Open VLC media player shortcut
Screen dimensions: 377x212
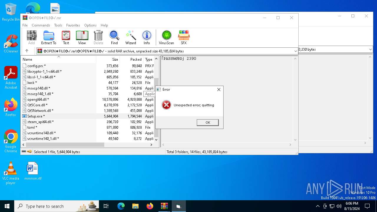pyautogui.click(x=11, y=173)
